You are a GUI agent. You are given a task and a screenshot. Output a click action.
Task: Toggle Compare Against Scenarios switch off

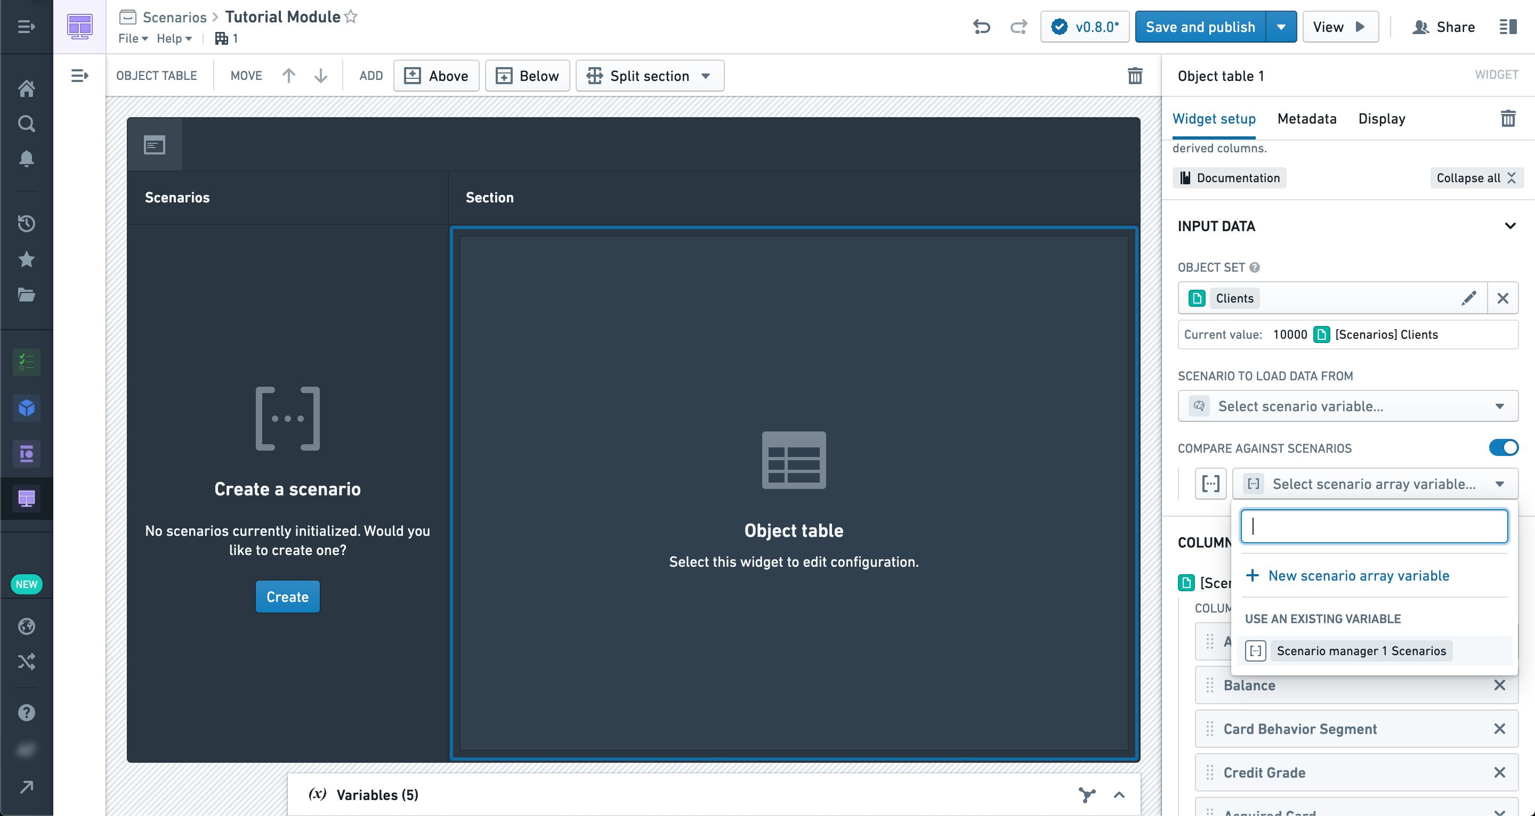pos(1503,447)
